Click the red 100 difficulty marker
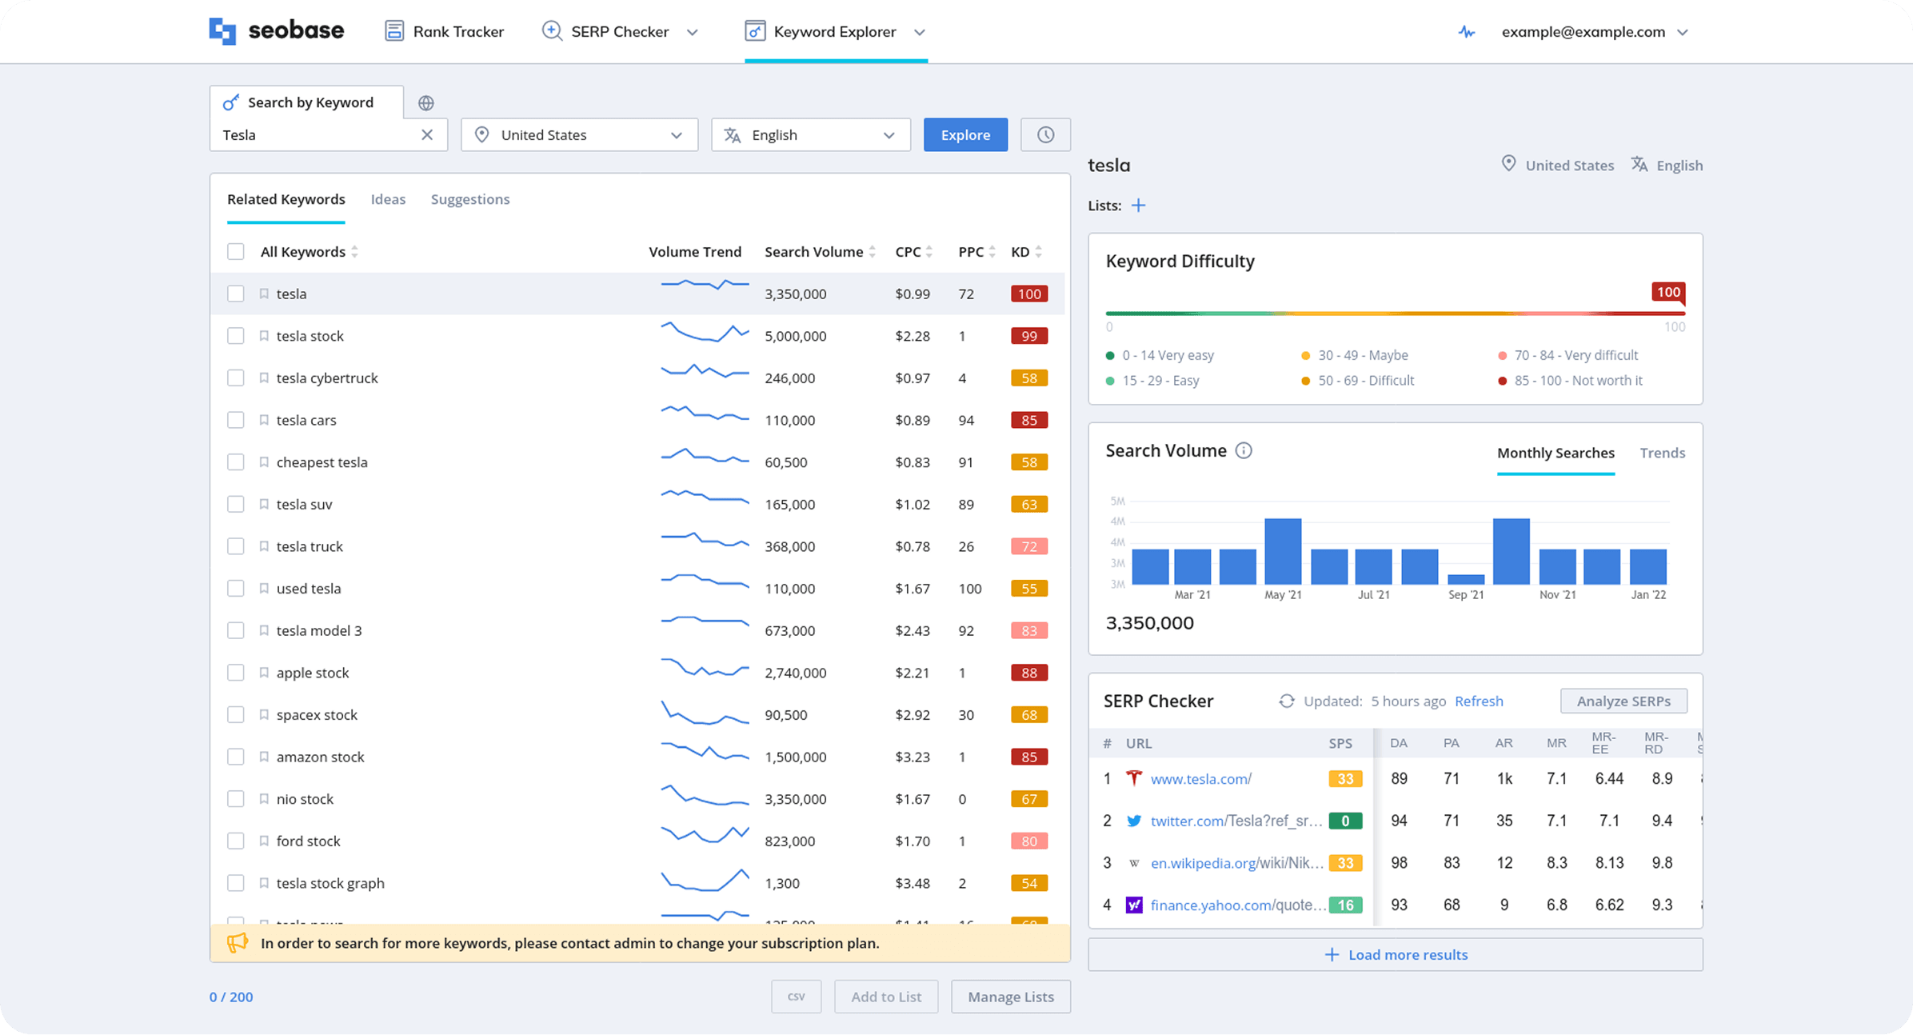 click(x=1668, y=293)
